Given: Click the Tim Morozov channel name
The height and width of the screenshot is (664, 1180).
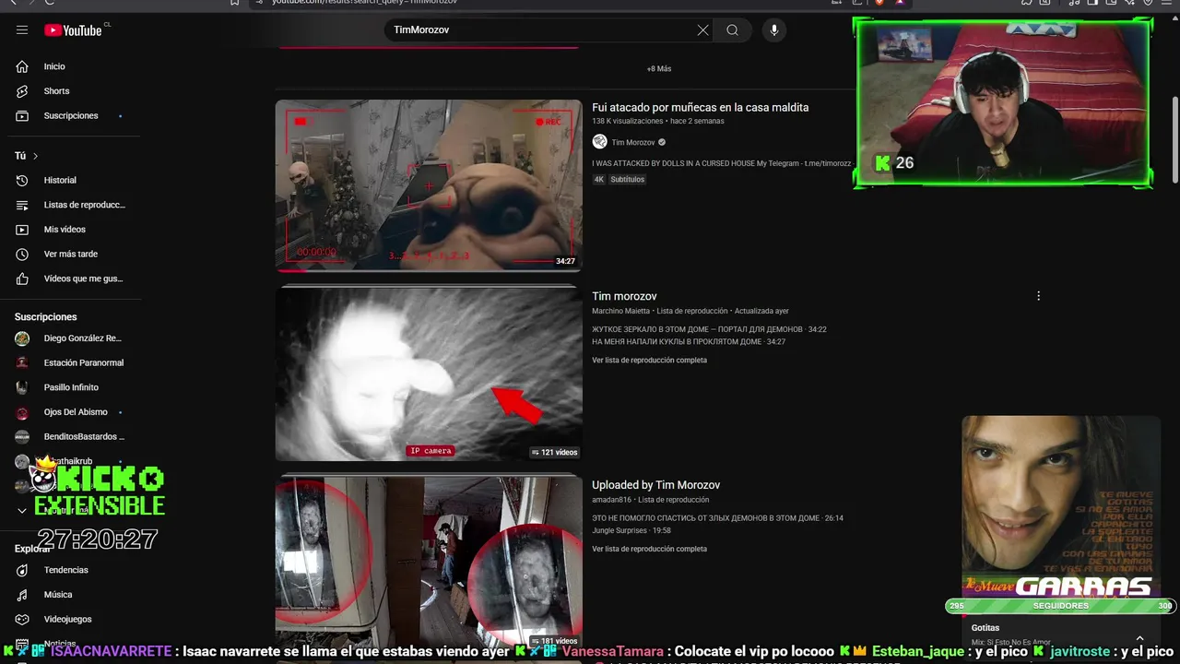Looking at the screenshot, I should (633, 143).
